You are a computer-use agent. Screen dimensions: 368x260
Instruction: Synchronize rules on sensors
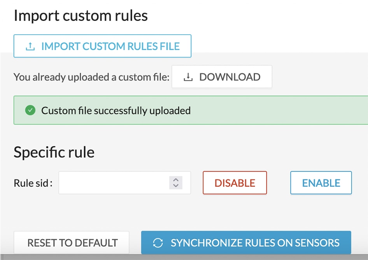click(246, 242)
